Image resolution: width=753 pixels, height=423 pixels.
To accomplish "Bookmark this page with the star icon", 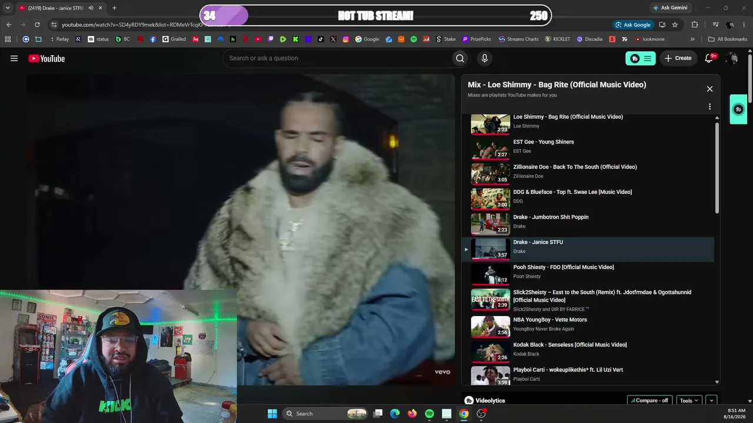I will coord(675,25).
